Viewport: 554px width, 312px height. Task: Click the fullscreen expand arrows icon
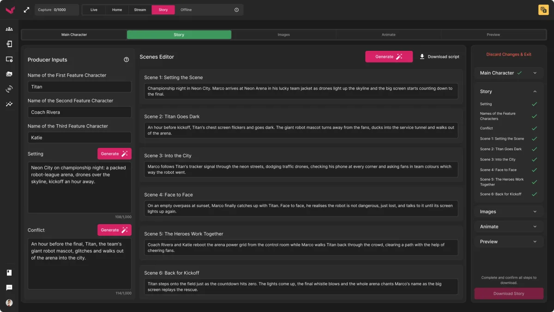(x=26, y=10)
